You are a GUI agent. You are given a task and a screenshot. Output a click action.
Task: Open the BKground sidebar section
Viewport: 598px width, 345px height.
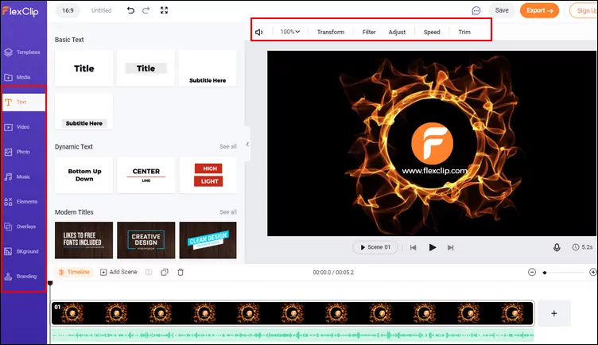pyautogui.click(x=21, y=252)
